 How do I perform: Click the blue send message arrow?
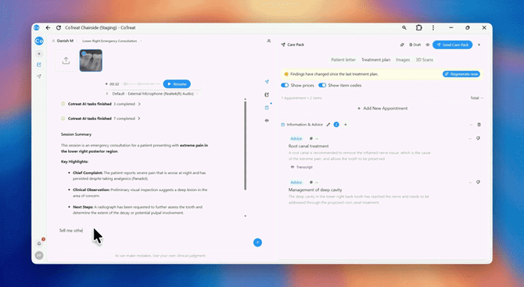(x=257, y=243)
